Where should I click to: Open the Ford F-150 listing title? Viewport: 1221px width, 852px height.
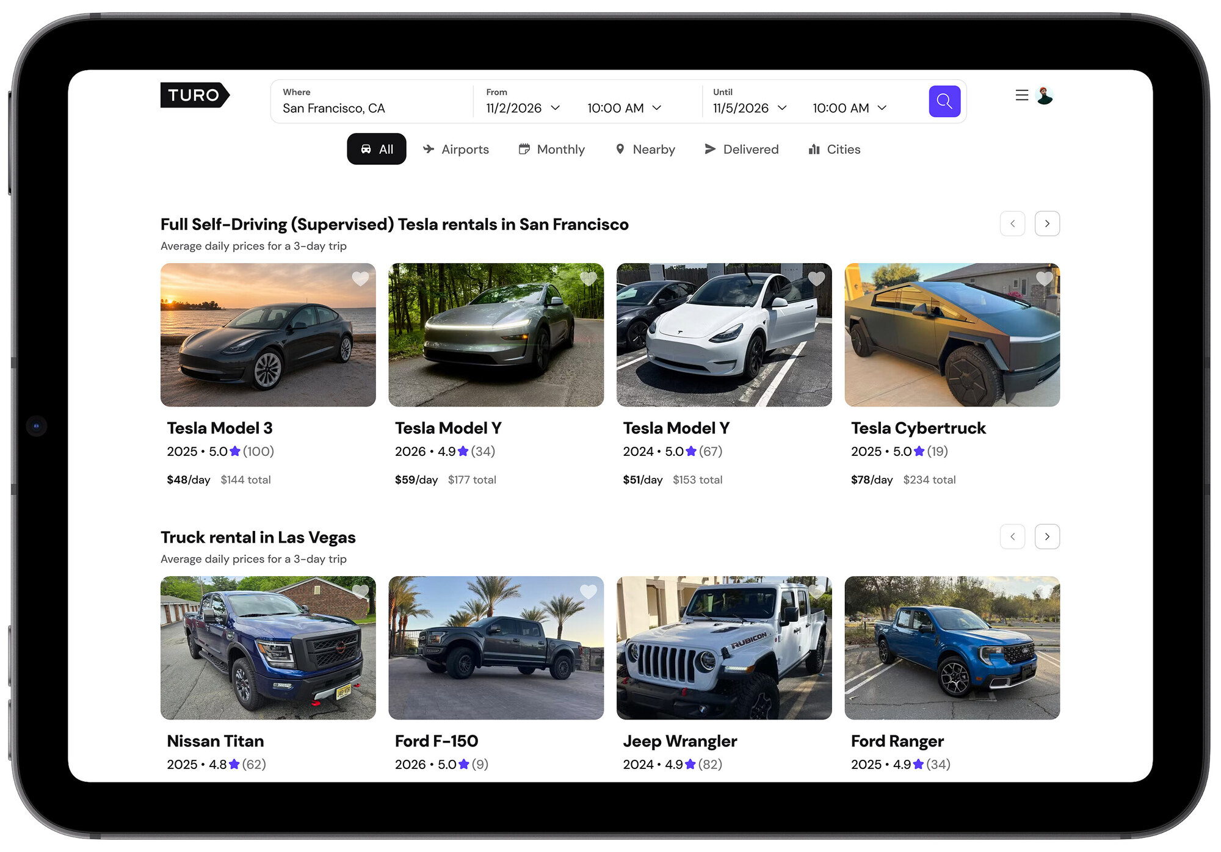pos(437,741)
